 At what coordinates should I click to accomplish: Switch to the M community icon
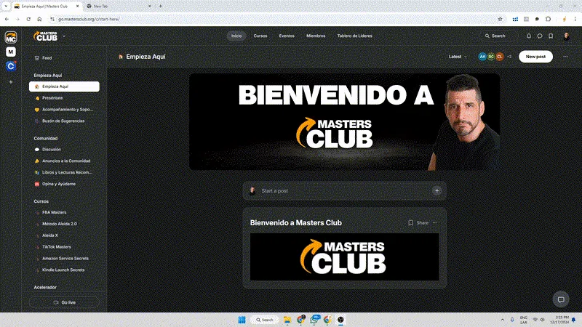pos(11,52)
